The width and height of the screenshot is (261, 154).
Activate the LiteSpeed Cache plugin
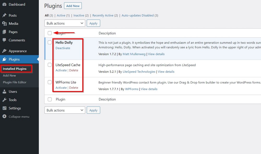pyautogui.click(x=61, y=70)
